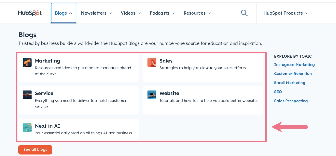This screenshot has height=156, width=336.
Task: Click the Next in AI thumbnail icon
Action: (x=27, y=127)
